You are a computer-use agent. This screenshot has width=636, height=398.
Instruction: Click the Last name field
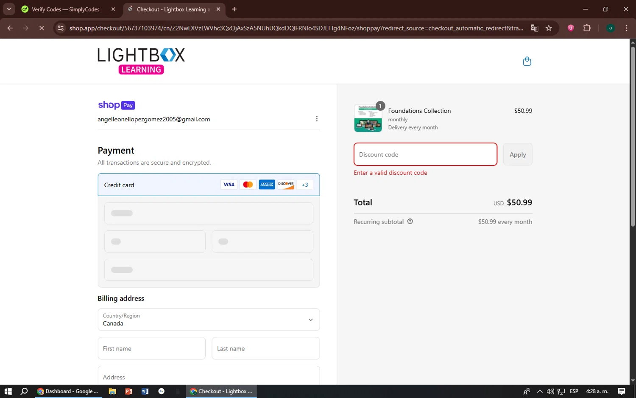coord(266,348)
